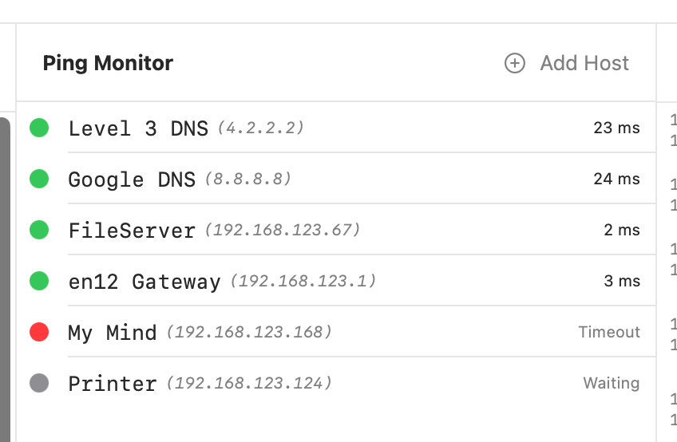Select the FileServer host name

[132, 231]
